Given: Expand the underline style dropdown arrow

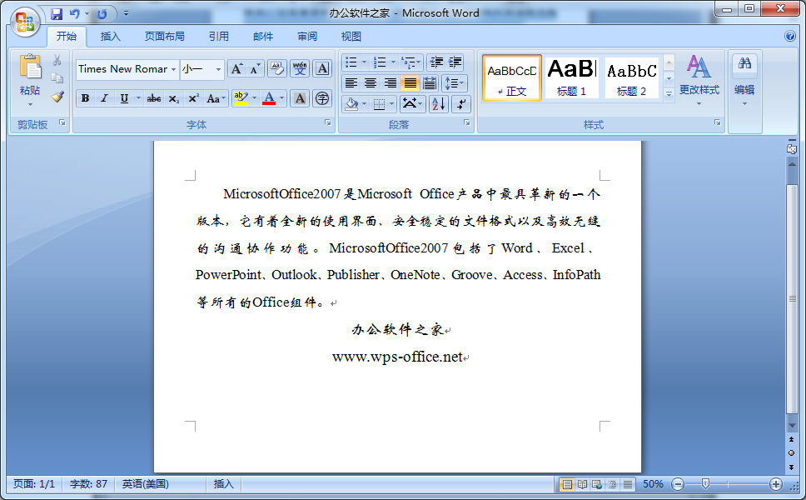Looking at the screenshot, I should [138, 98].
